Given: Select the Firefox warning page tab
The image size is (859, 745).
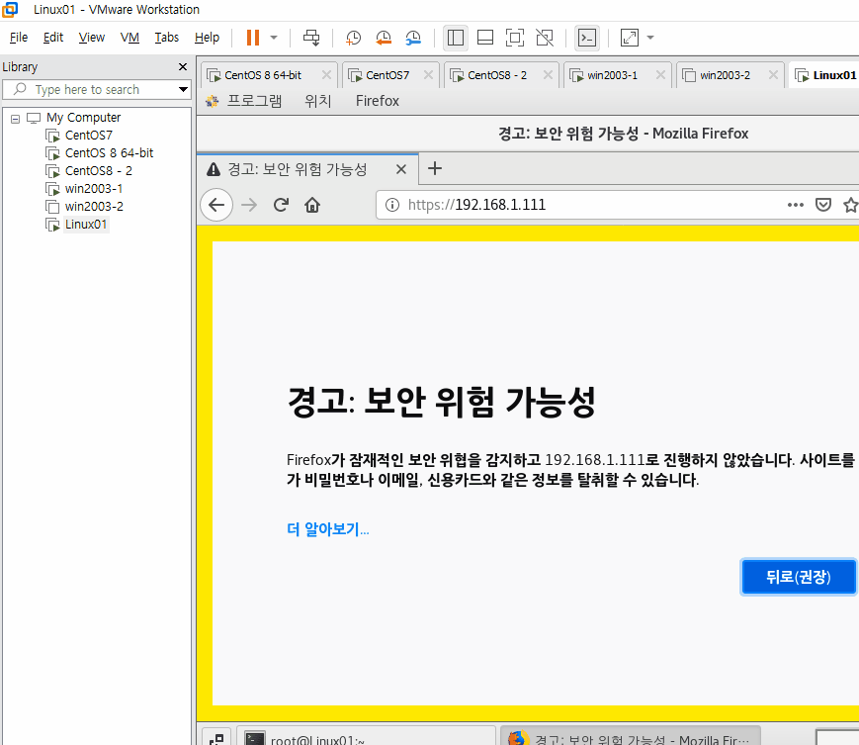Looking at the screenshot, I should (x=297, y=169).
